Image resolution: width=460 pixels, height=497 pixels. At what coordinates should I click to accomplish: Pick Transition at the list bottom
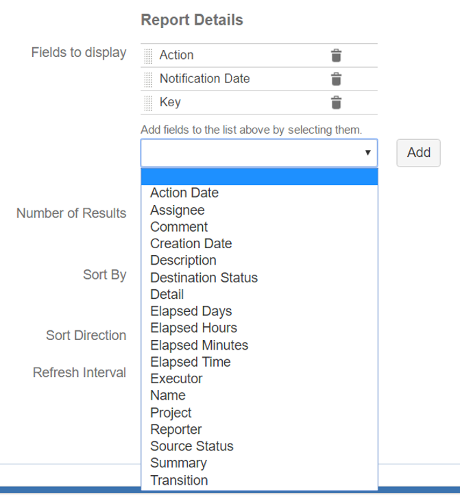[x=179, y=480]
